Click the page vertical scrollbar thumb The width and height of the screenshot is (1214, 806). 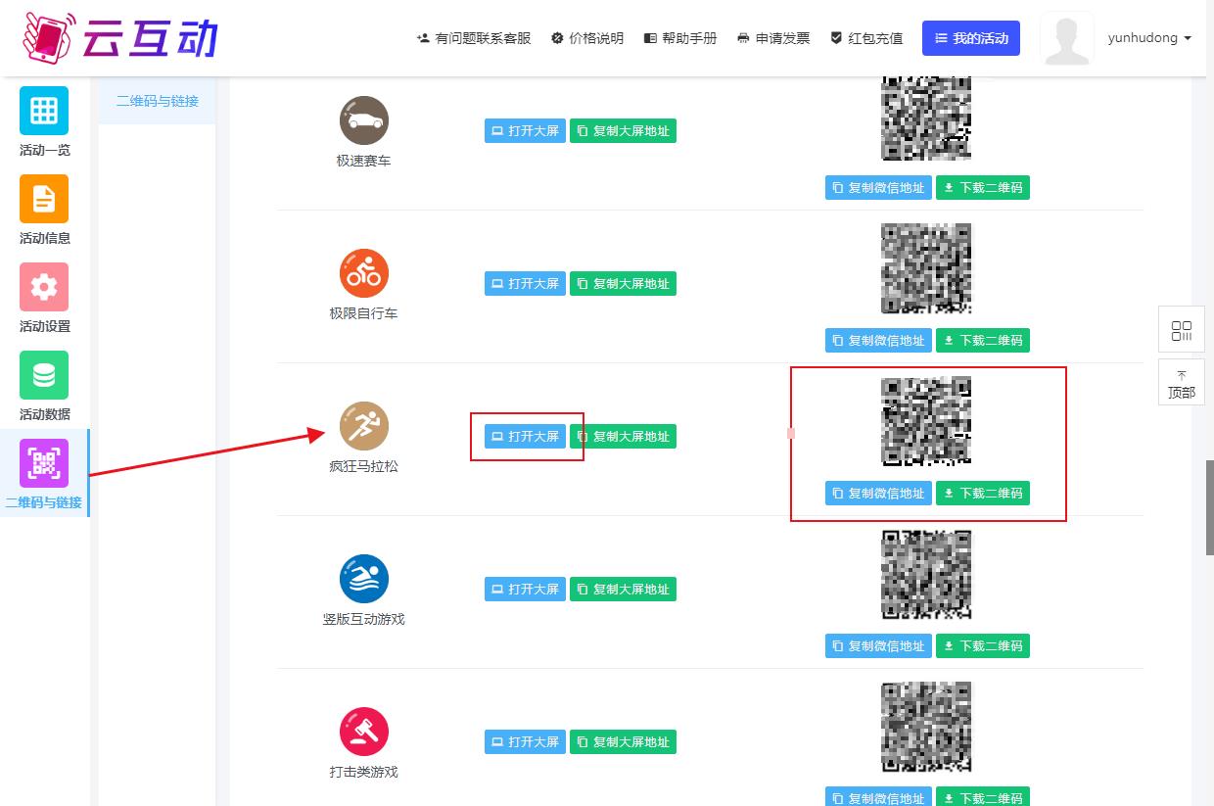[x=1209, y=506]
